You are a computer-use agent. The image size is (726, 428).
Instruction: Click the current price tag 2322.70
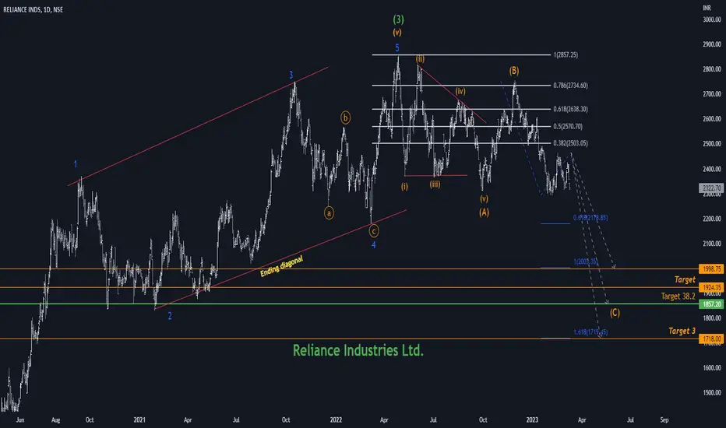pyautogui.click(x=710, y=188)
